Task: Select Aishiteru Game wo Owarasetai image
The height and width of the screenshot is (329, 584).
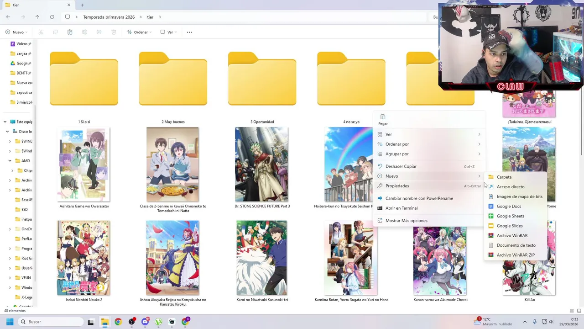Action: [x=84, y=164]
